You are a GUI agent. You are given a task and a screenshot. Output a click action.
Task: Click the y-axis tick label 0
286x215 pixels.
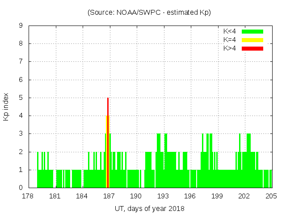coord(21,188)
